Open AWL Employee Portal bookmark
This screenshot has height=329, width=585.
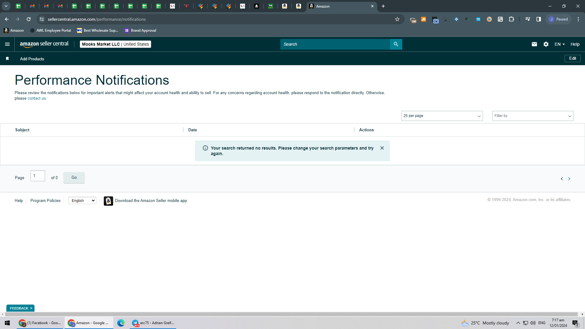(x=51, y=30)
